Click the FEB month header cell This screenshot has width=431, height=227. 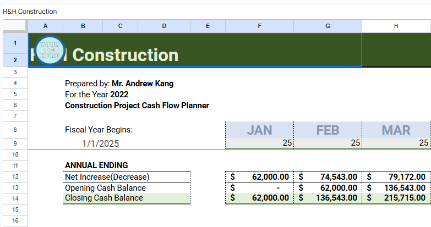coord(328,130)
